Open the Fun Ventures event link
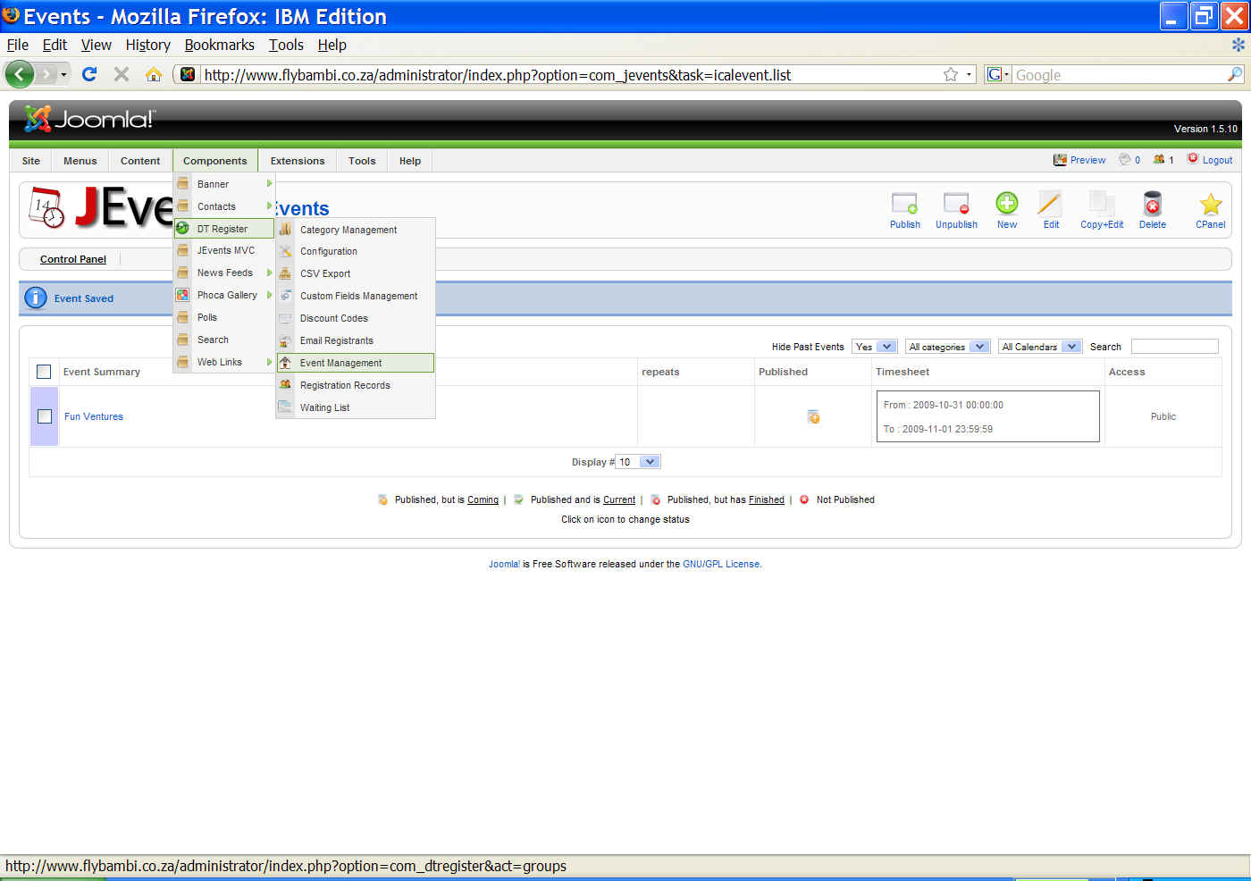Viewport: 1251px width, 881px height. [x=94, y=416]
